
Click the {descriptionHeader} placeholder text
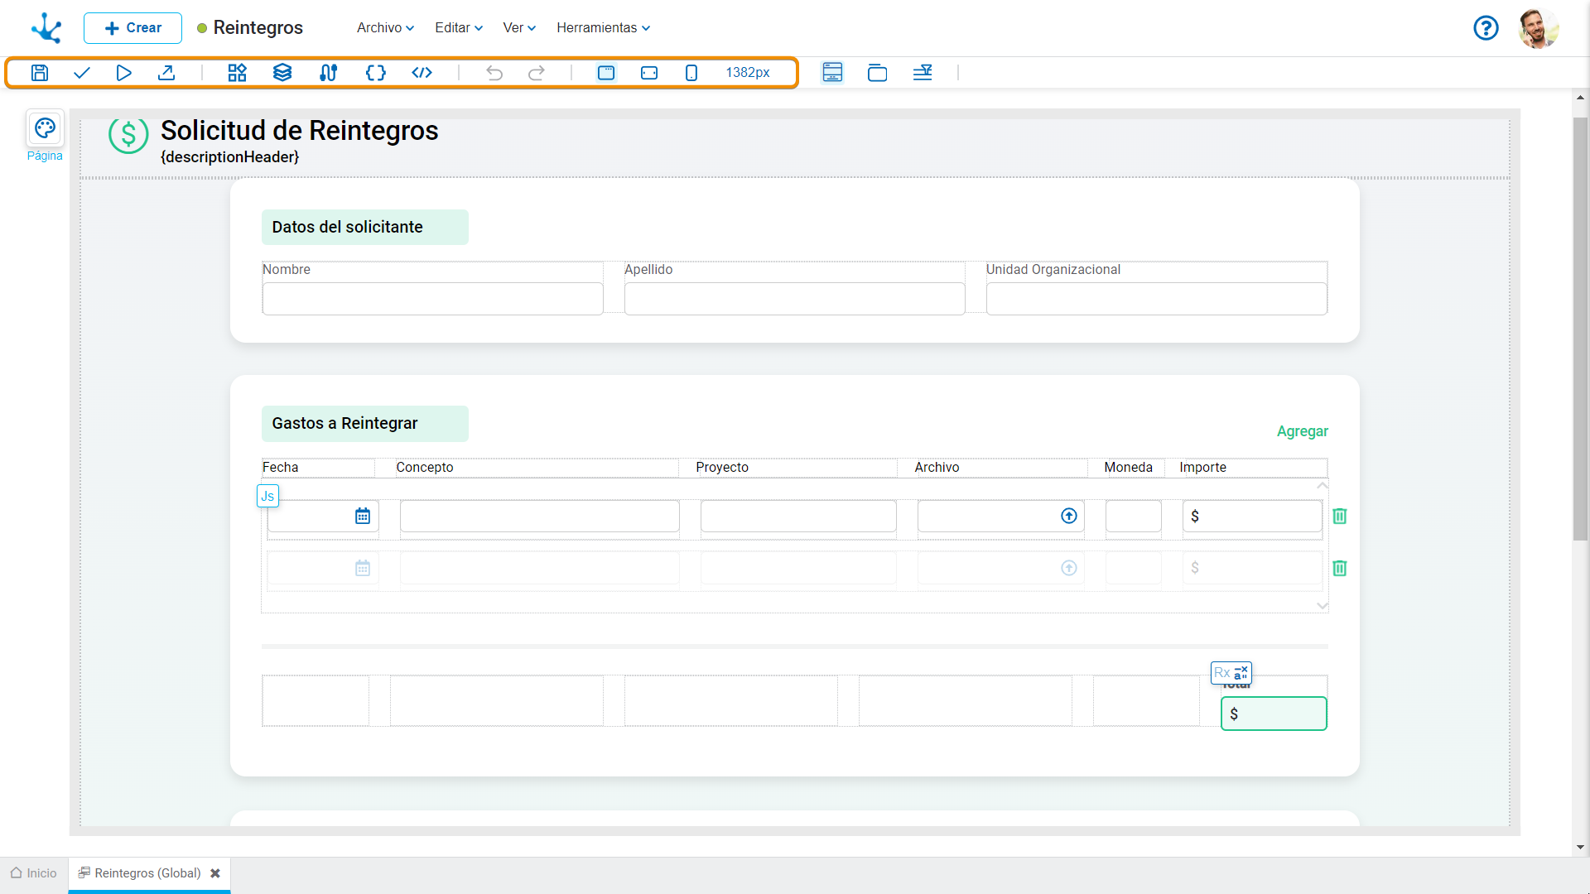pyautogui.click(x=229, y=157)
